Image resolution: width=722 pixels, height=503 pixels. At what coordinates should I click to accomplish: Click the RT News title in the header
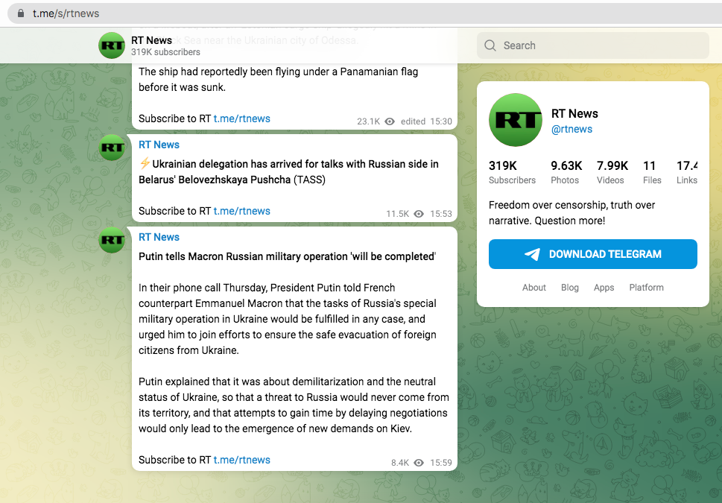(x=151, y=40)
